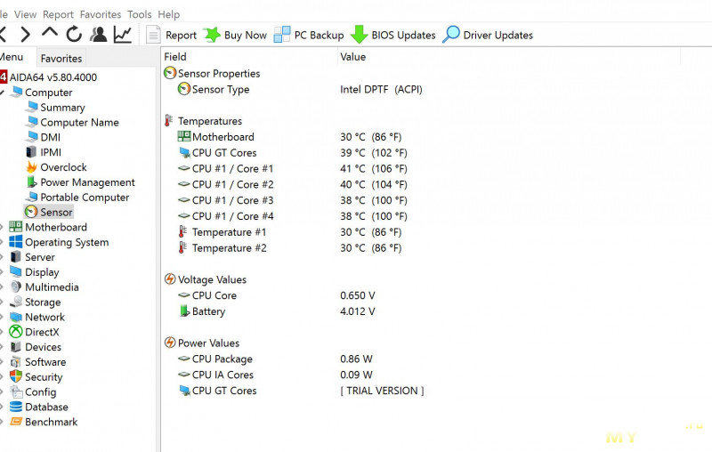Screen dimensions: 712x452
Task: Click the Refresh icon in toolbar
Action: pyautogui.click(x=74, y=35)
